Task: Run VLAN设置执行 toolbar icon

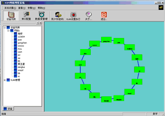Action: pyautogui.click(x=73, y=16)
